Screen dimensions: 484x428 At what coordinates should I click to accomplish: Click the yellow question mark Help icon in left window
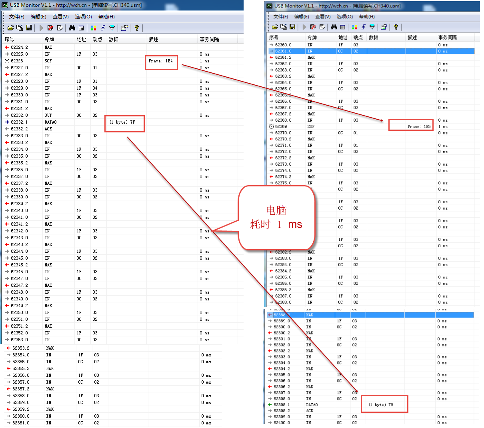pyautogui.click(x=137, y=28)
